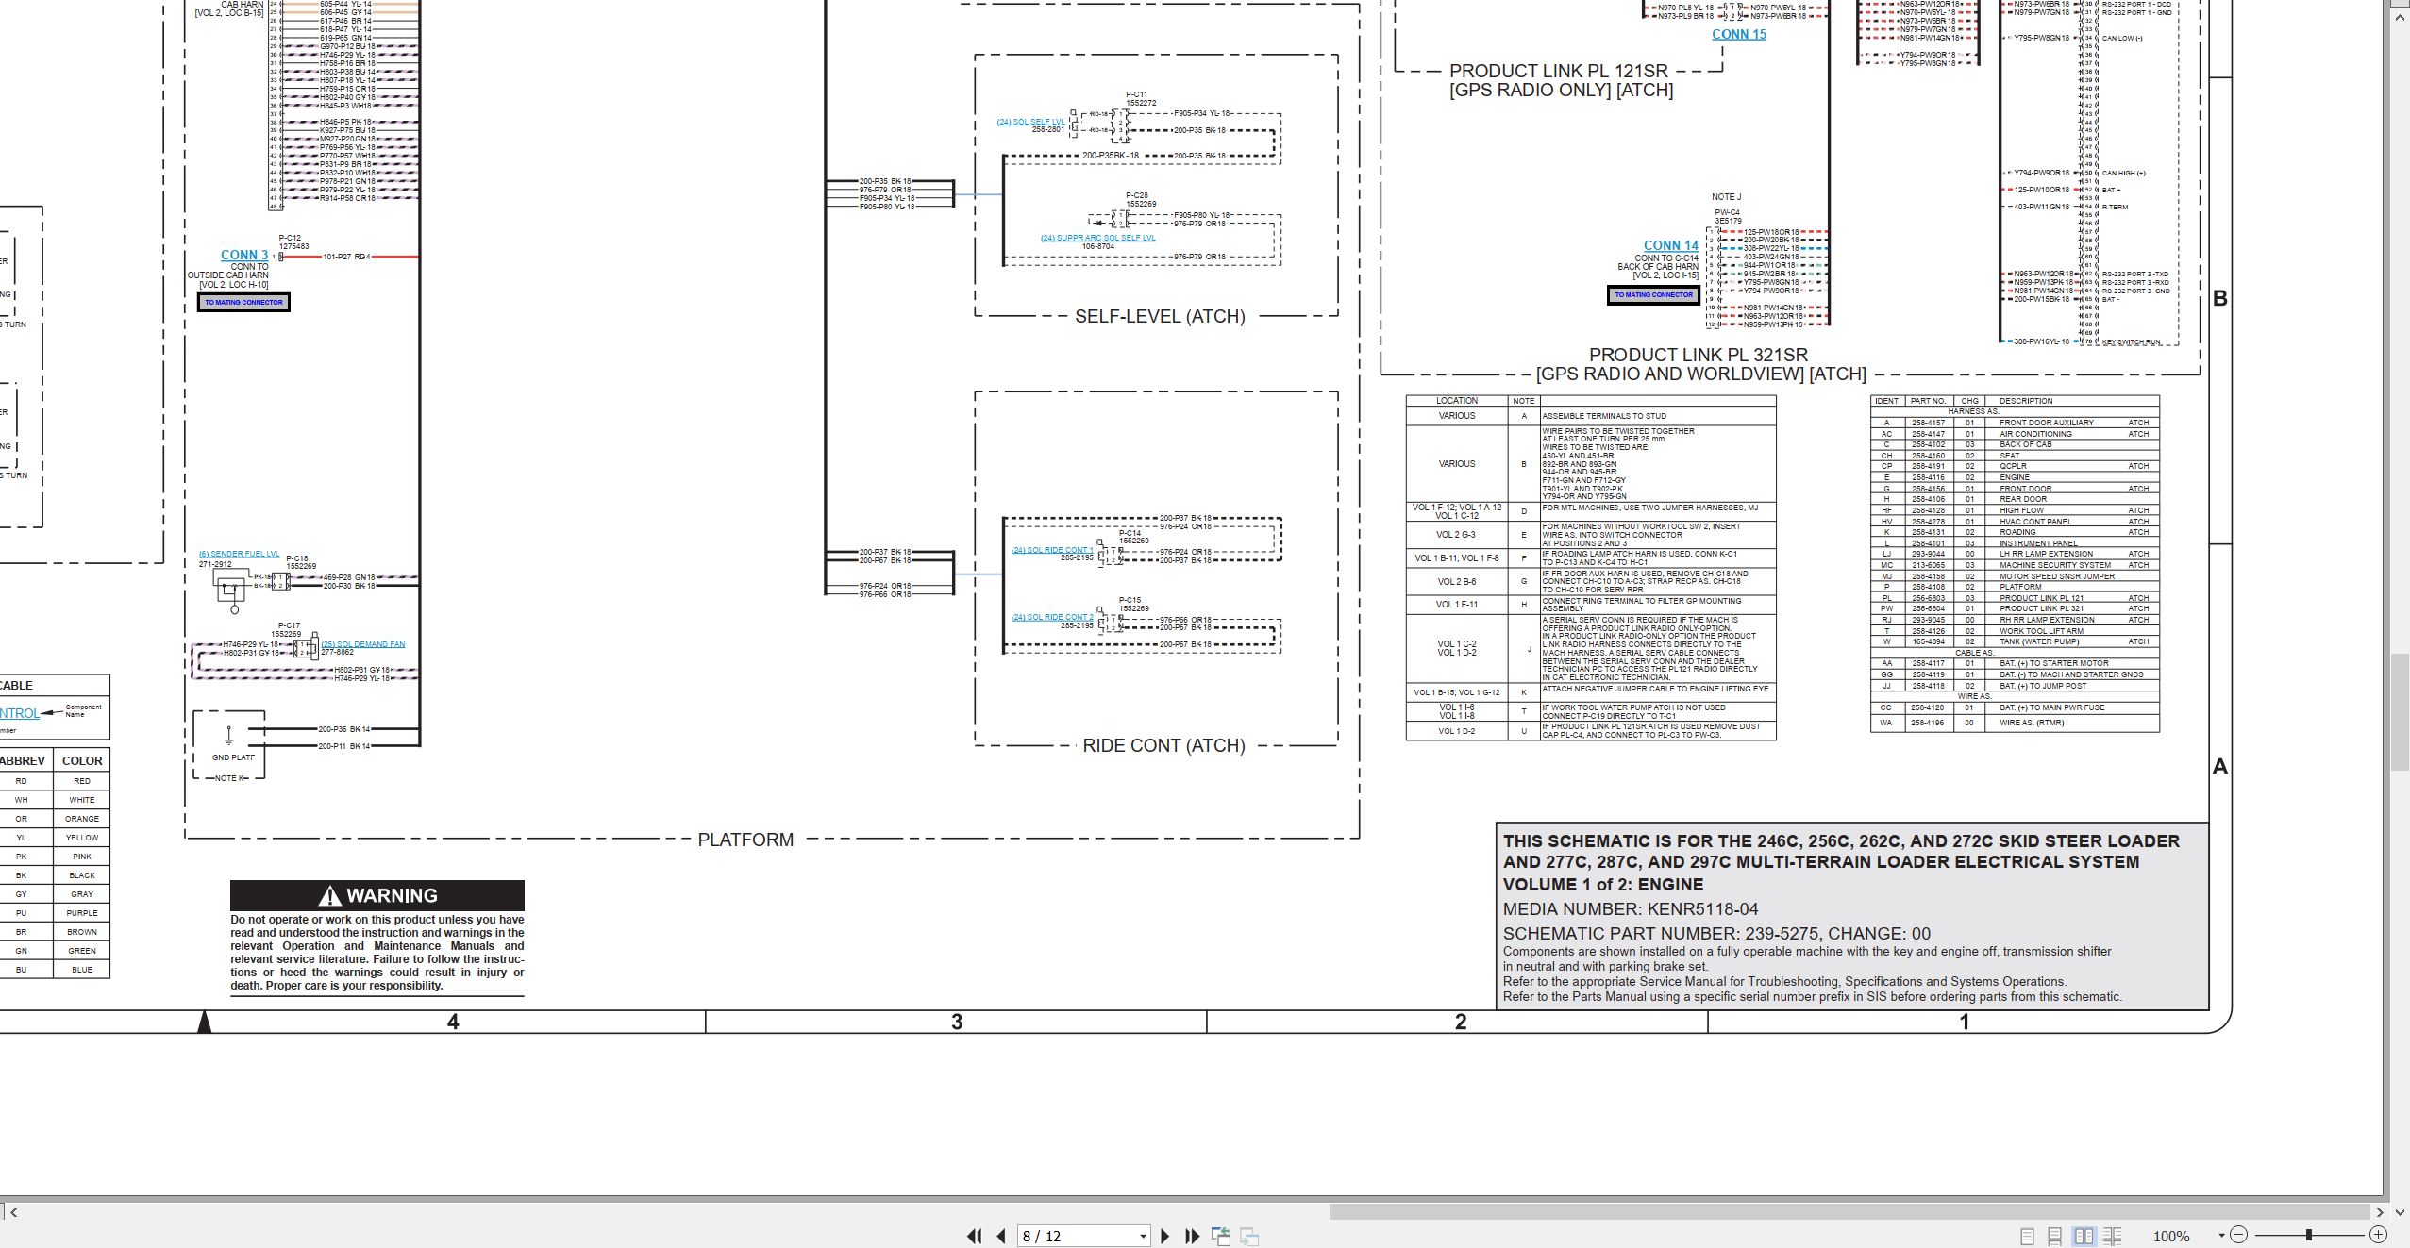This screenshot has width=2410, height=1248.
Task: Open the (24) SOL RIDE CONT 2 link
Action: (x=1052, y=617)
